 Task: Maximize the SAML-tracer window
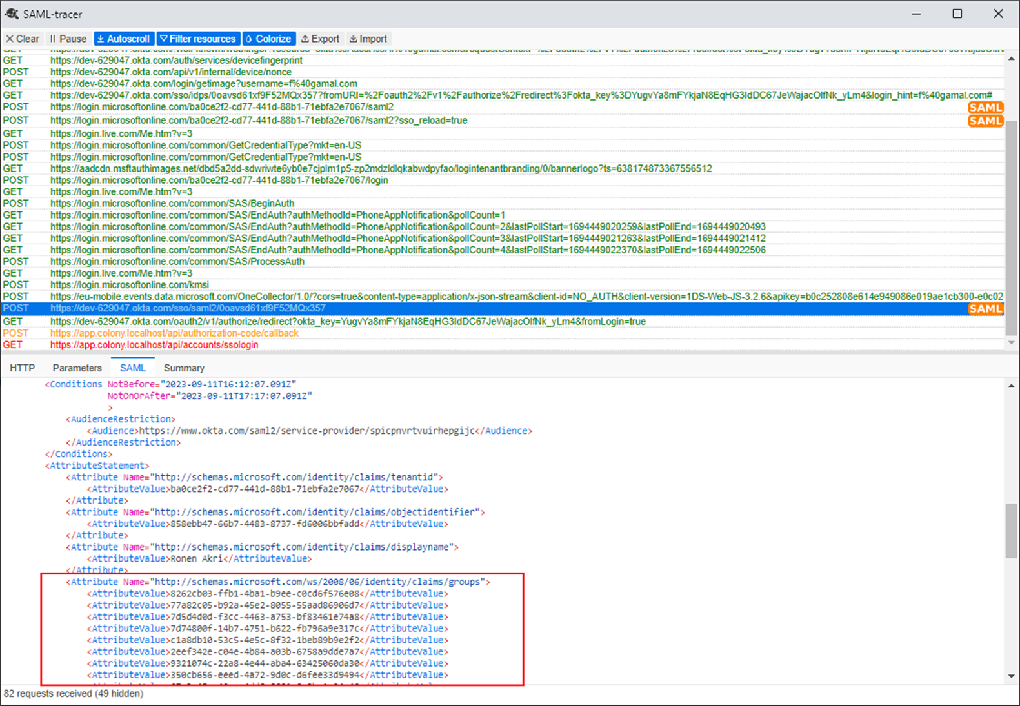(x=957, y=14)
